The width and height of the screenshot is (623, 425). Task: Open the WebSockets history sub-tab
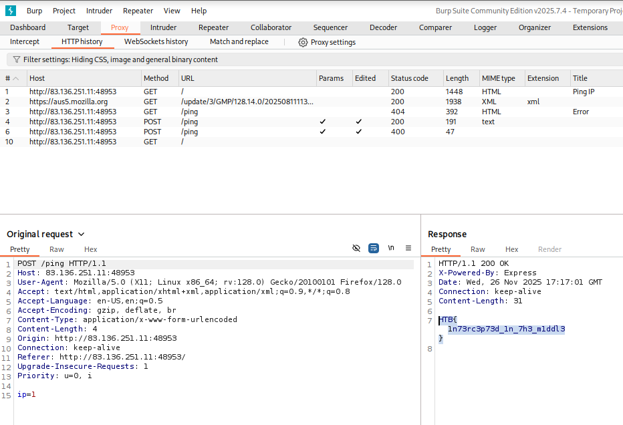[x=156, y=41]
